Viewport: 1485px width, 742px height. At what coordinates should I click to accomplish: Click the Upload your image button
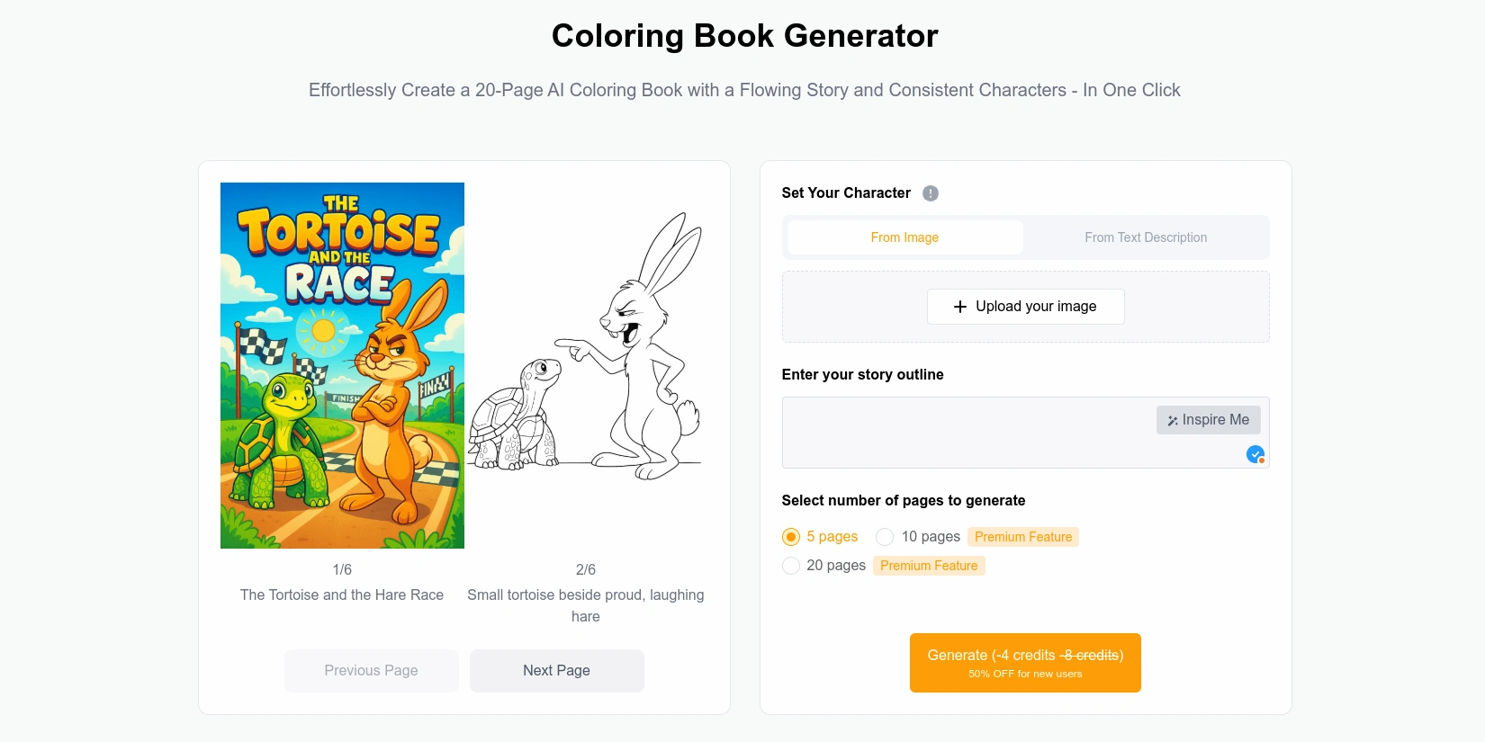pyautogui.click(x=1025, y=307)
